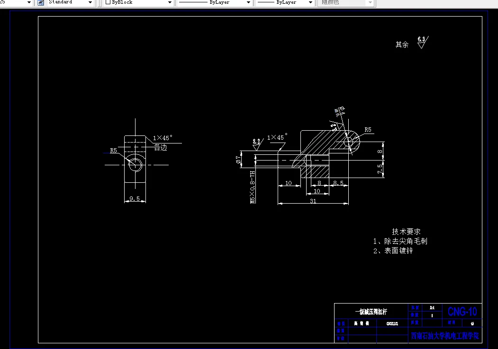Select the CNG-10 title block text
498x349 pixels.
point(462,312)
